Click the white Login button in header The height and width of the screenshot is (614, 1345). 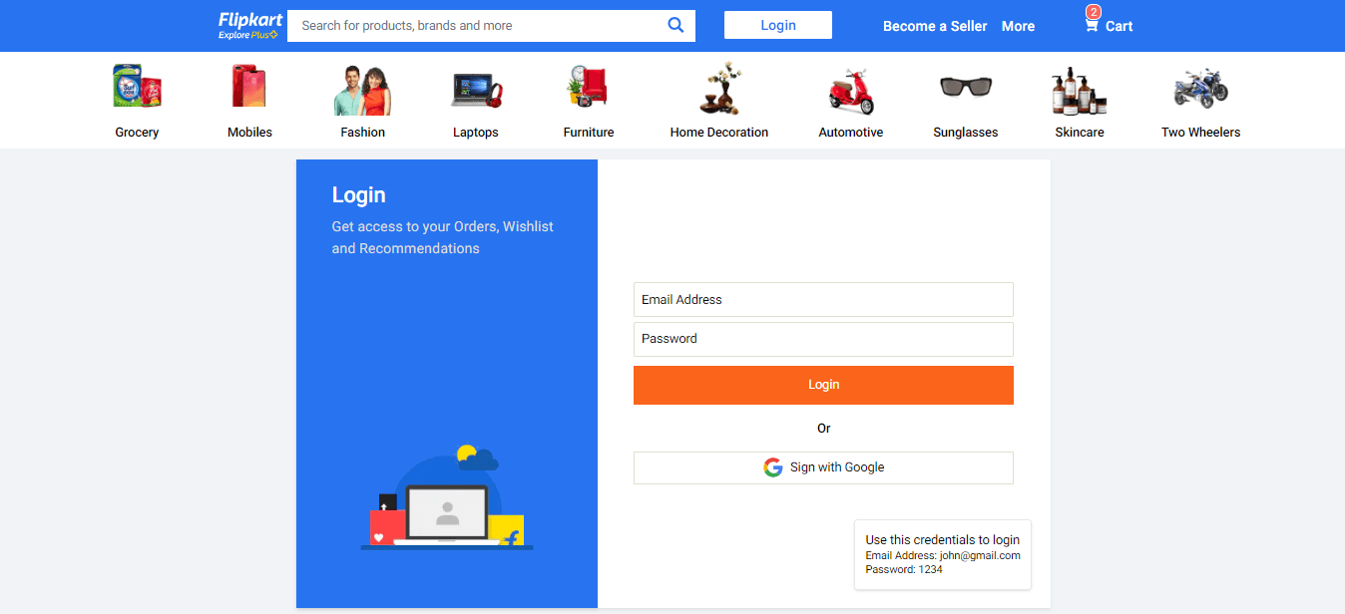pyautogui.click(x=778, y=25)
